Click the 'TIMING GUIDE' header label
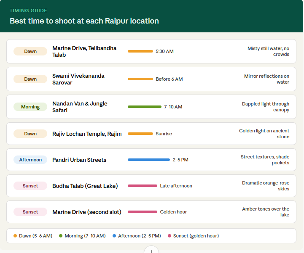 29,11
